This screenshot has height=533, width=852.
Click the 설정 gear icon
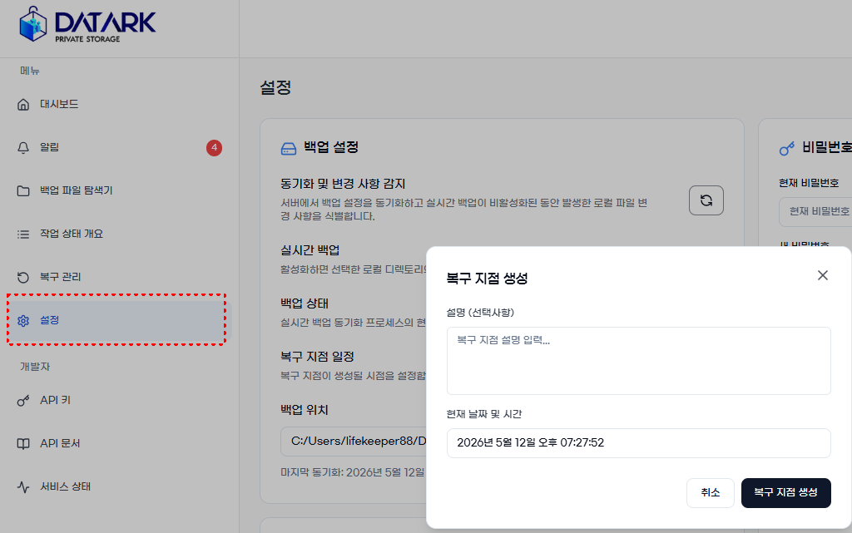pos(22,320)
